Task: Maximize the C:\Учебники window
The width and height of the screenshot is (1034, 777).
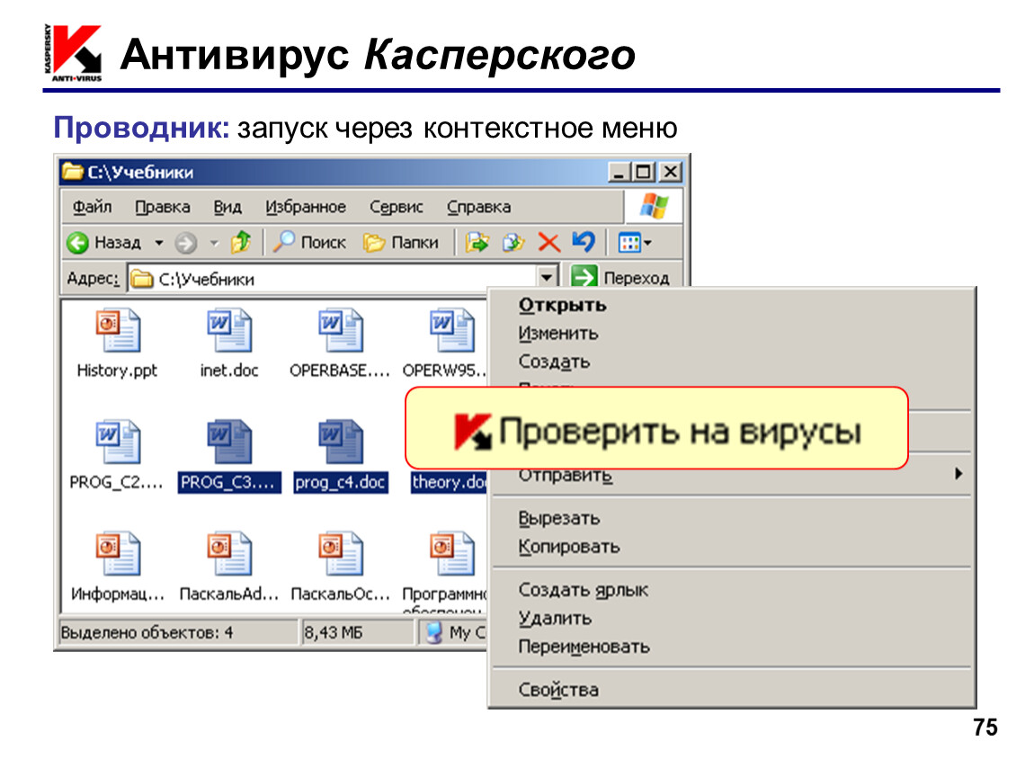Action: (x=643, y=173)
